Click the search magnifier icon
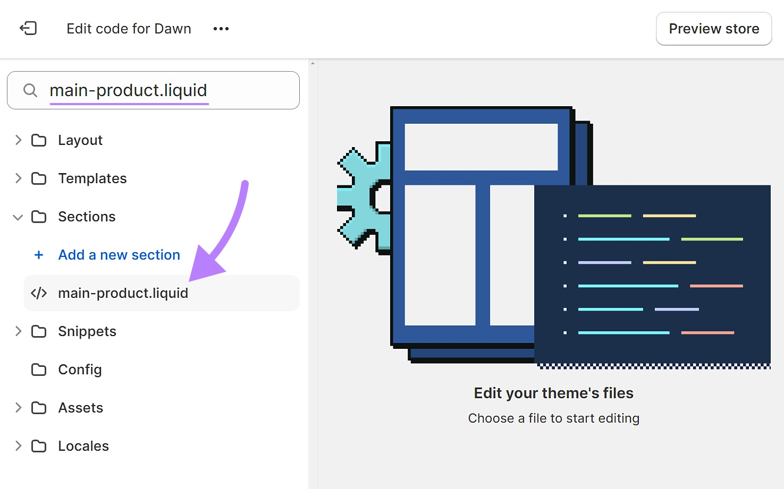Viewport: 784px width, 489px height. 30,90
